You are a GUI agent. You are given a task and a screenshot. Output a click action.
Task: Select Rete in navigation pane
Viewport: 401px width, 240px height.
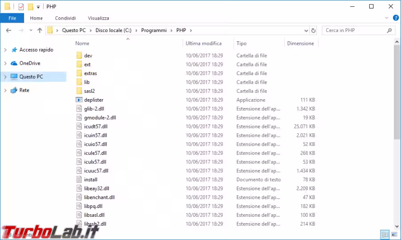click(25, 90)
